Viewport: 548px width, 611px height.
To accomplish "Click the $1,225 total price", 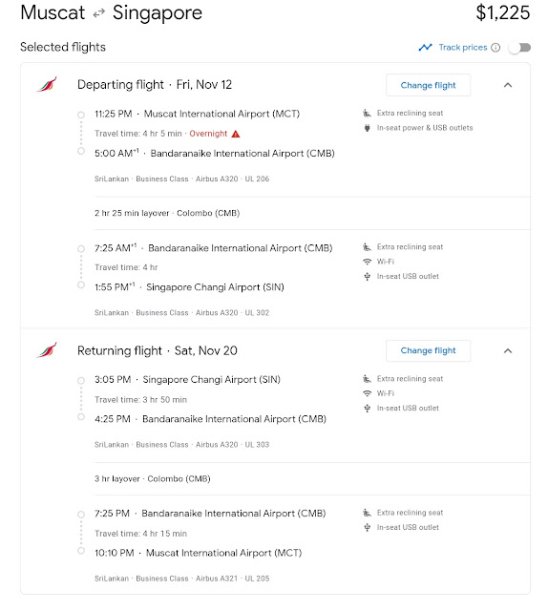I will point(503,12).
